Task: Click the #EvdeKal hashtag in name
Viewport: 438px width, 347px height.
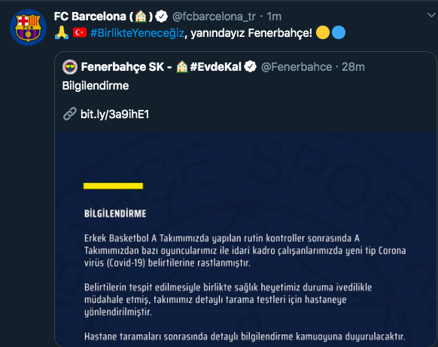Action: point(215,67)
